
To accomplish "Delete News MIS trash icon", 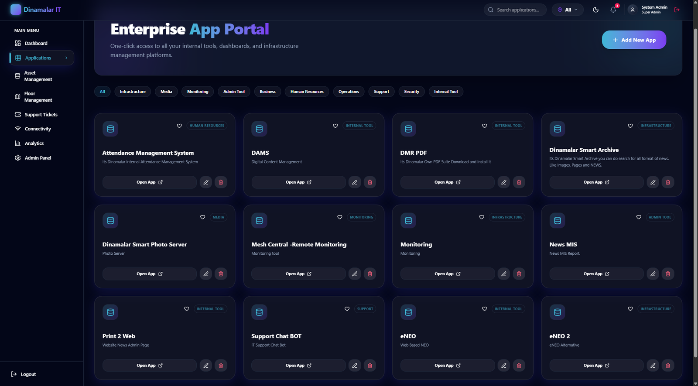I will point(668,274).
